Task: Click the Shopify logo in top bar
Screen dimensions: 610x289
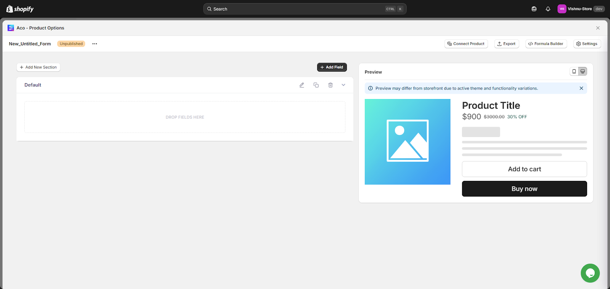Action: pos(20,9)
